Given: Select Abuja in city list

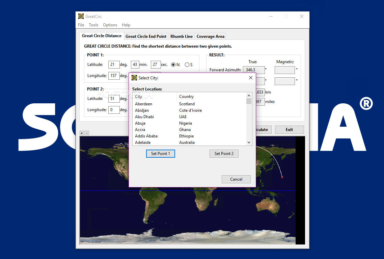Looking at the screenshot, I should coord(140,123).
